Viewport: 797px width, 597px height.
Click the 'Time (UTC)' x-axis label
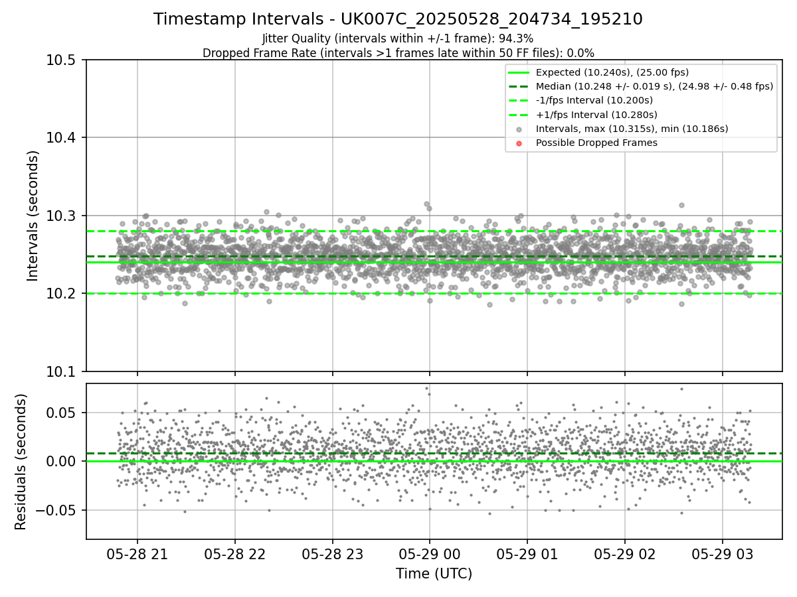[x=434, y=574]
